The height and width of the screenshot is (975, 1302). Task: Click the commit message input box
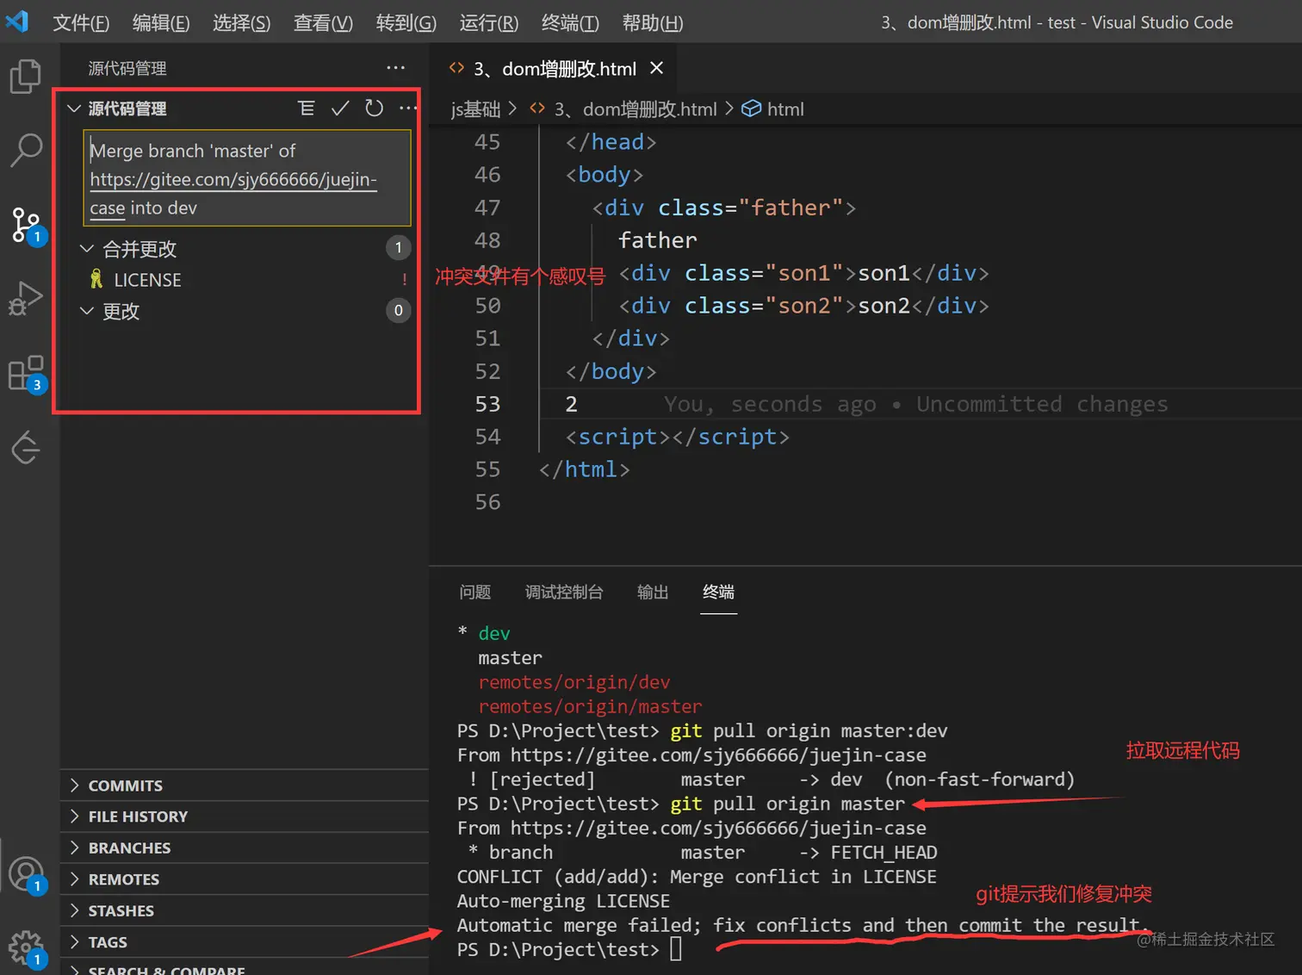[247, 178]
